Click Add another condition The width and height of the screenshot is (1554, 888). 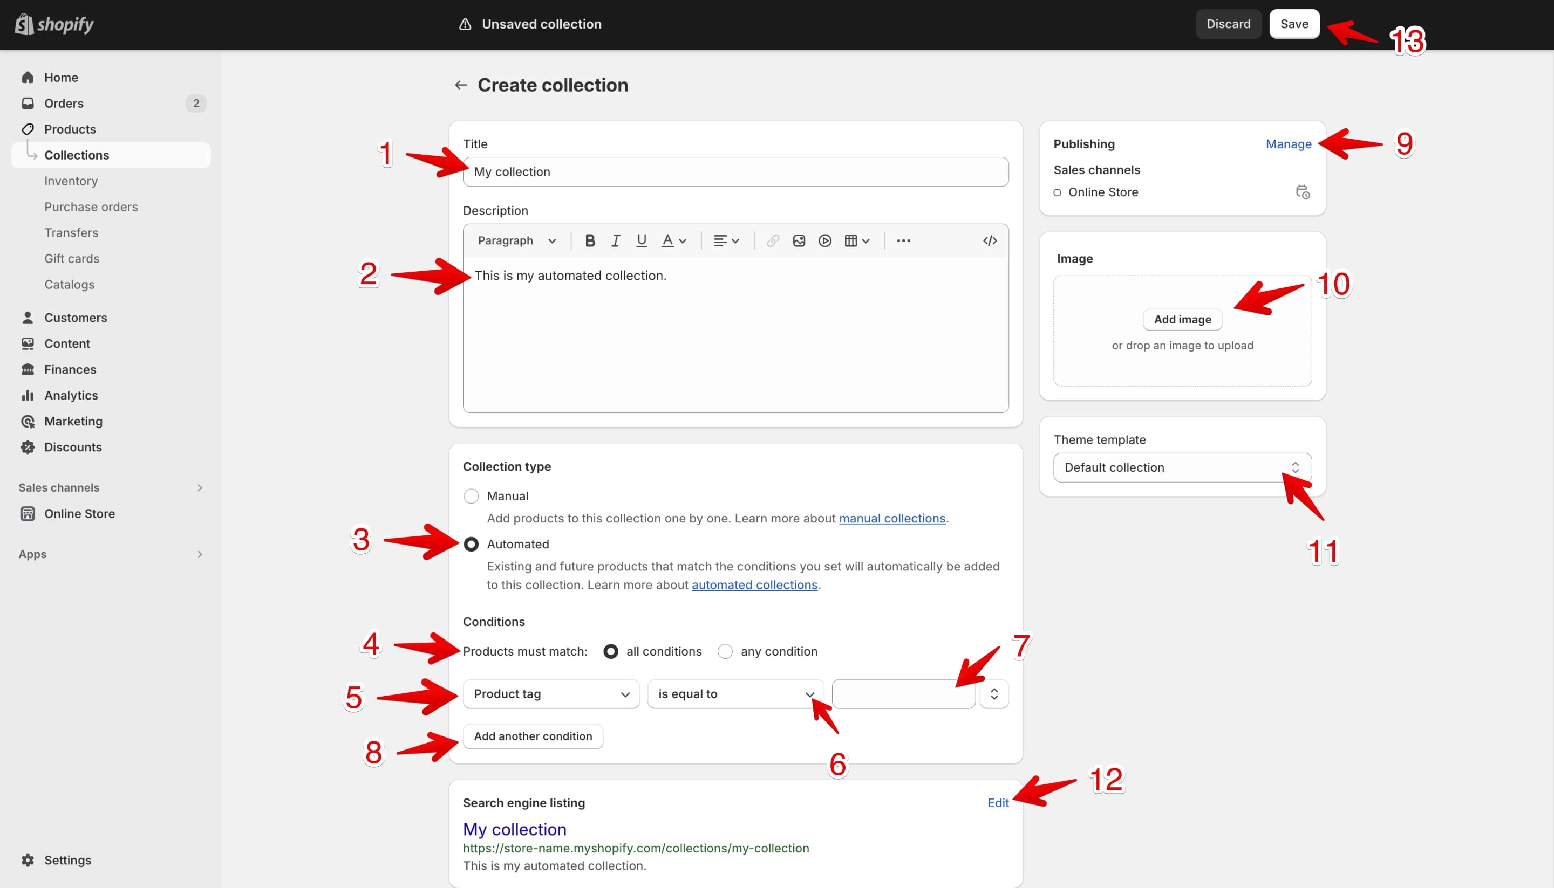[533, 736]
